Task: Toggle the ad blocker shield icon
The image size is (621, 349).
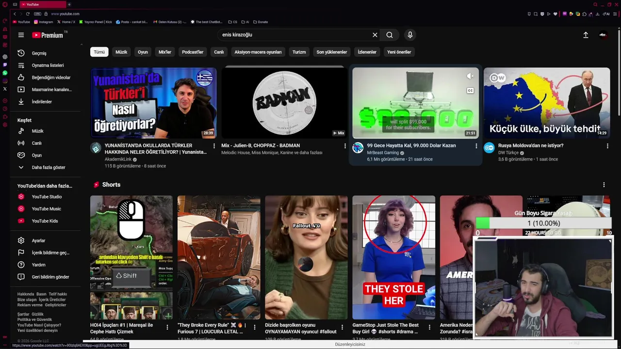Action: (x=542, y=14)
